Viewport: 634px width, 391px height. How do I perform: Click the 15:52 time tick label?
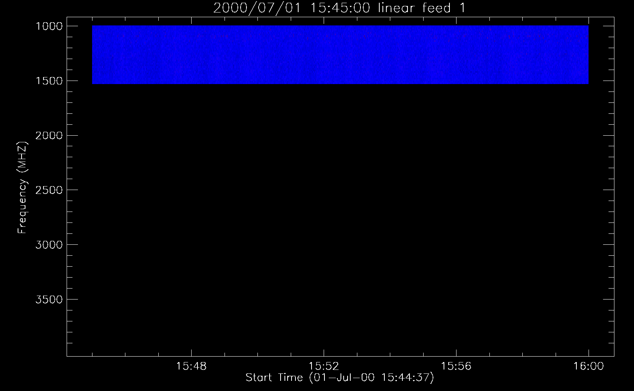point(324,366)
